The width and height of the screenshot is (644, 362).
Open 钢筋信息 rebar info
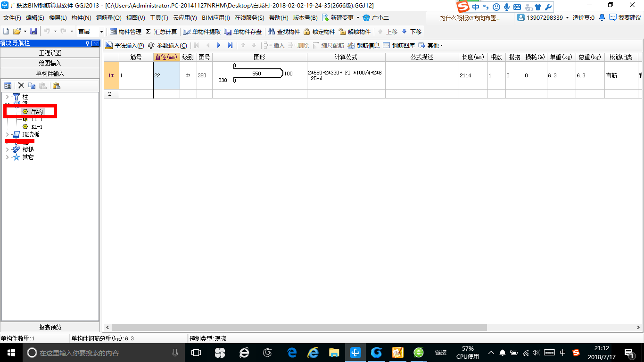pyautogui.click(x=363, y=46)
